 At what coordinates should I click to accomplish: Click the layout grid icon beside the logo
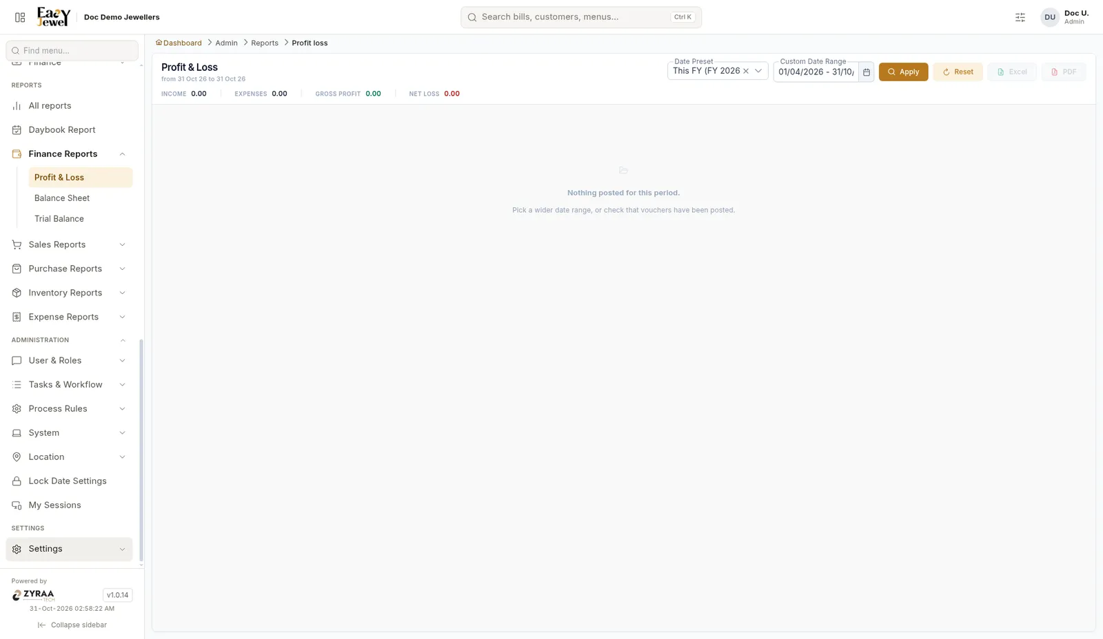[20, 17]
